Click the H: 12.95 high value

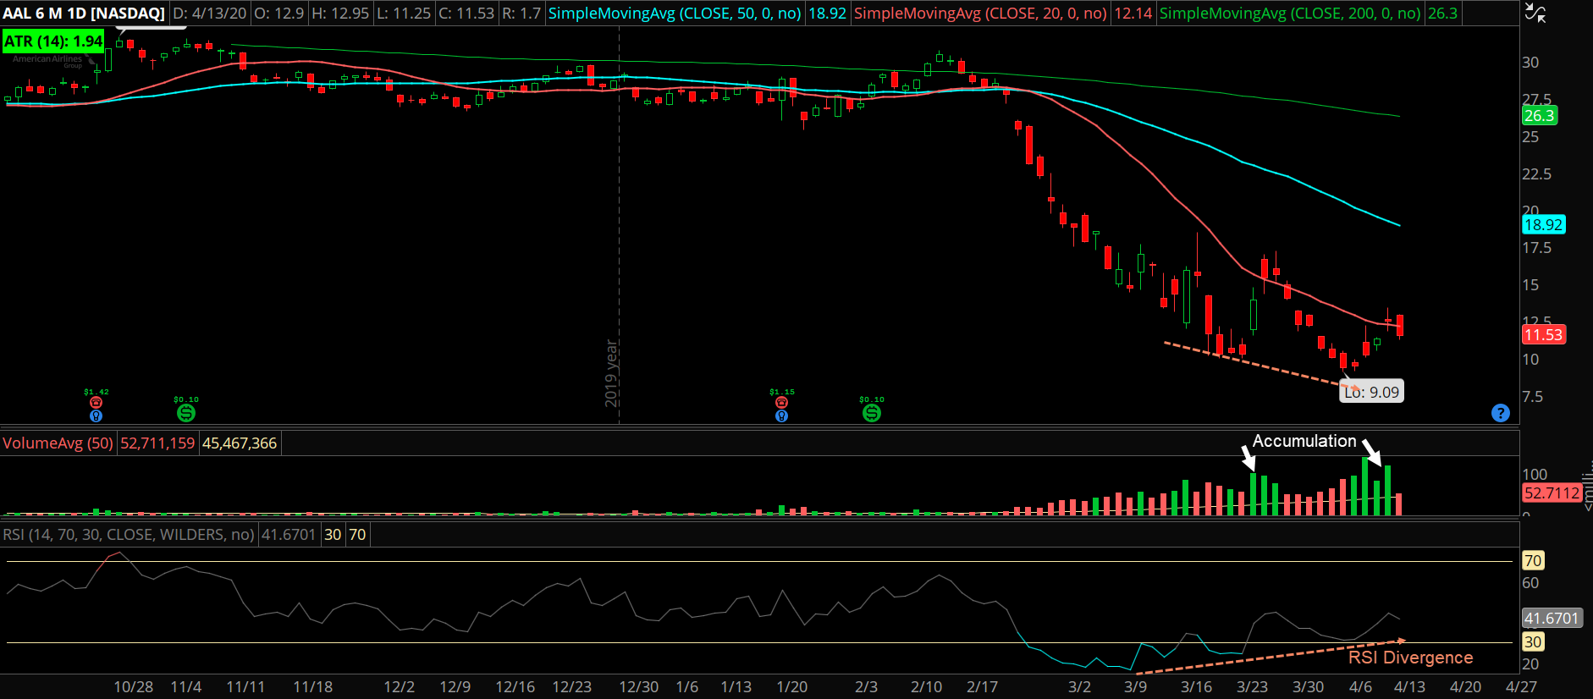pyautogui.click(x=340, y=14)
